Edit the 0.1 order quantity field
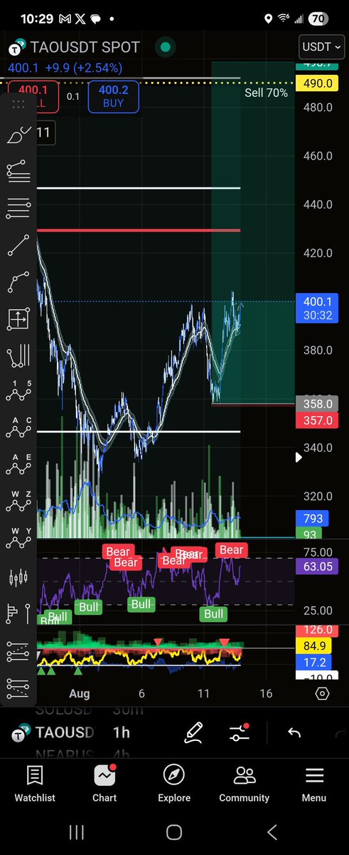Viewport: 349px width, 855px height. [x=73, y=96]
